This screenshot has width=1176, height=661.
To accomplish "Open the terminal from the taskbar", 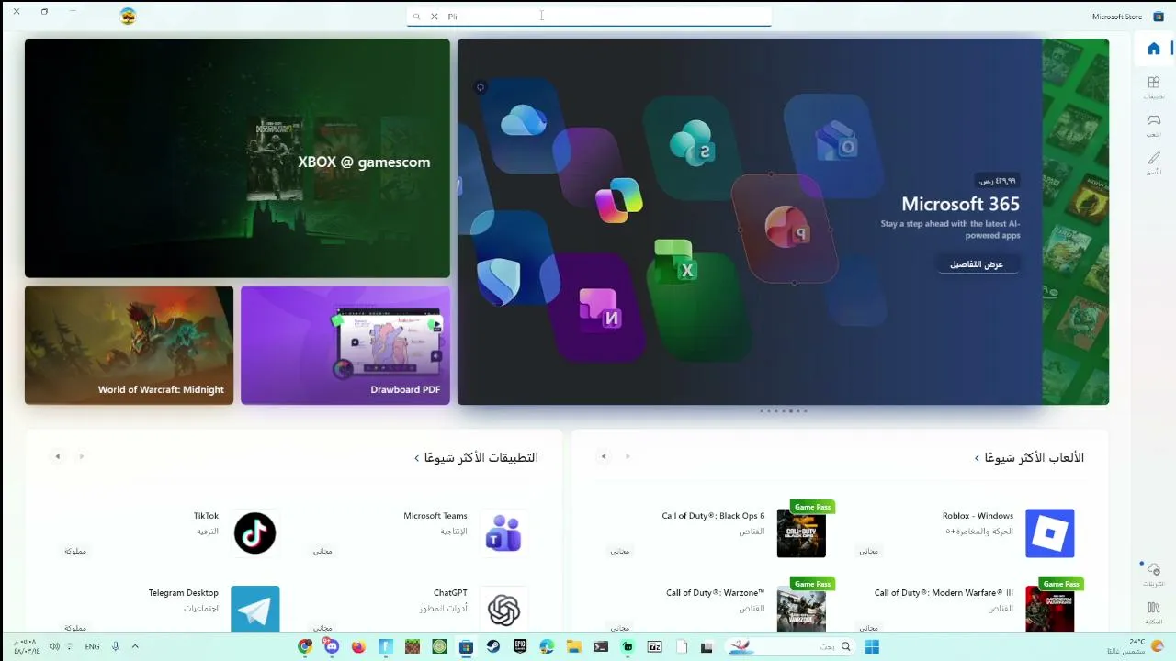I will [x=601, y=646].
